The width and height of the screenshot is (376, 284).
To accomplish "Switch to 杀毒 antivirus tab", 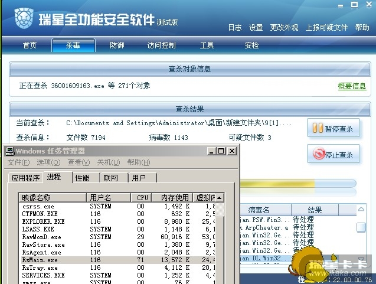I will [73, 45].
